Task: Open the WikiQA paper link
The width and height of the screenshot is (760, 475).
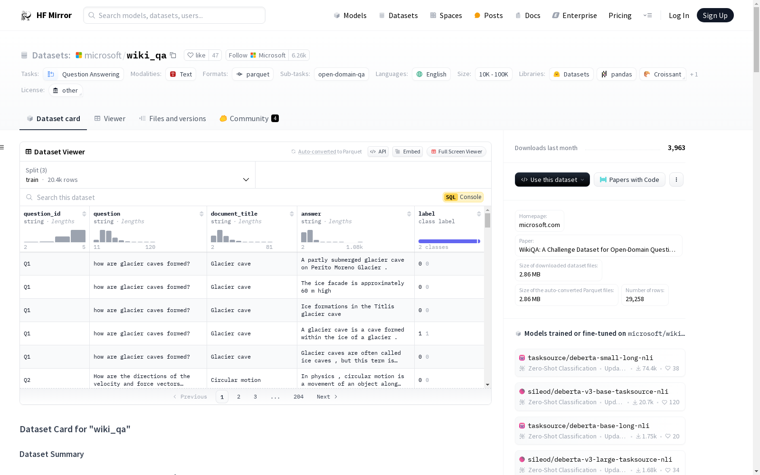Action: [x=597, y=250]
